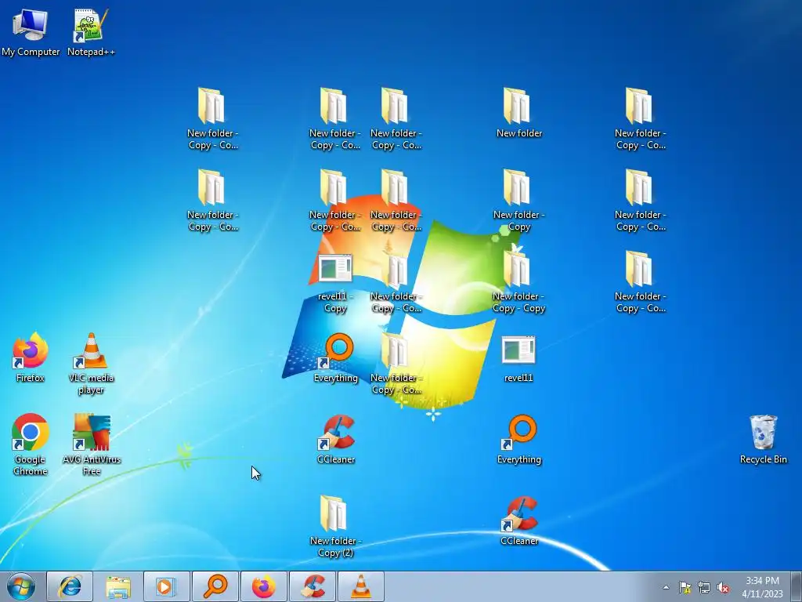Select the Google Chrome desktop shortcut

click(x=31, y=444)
